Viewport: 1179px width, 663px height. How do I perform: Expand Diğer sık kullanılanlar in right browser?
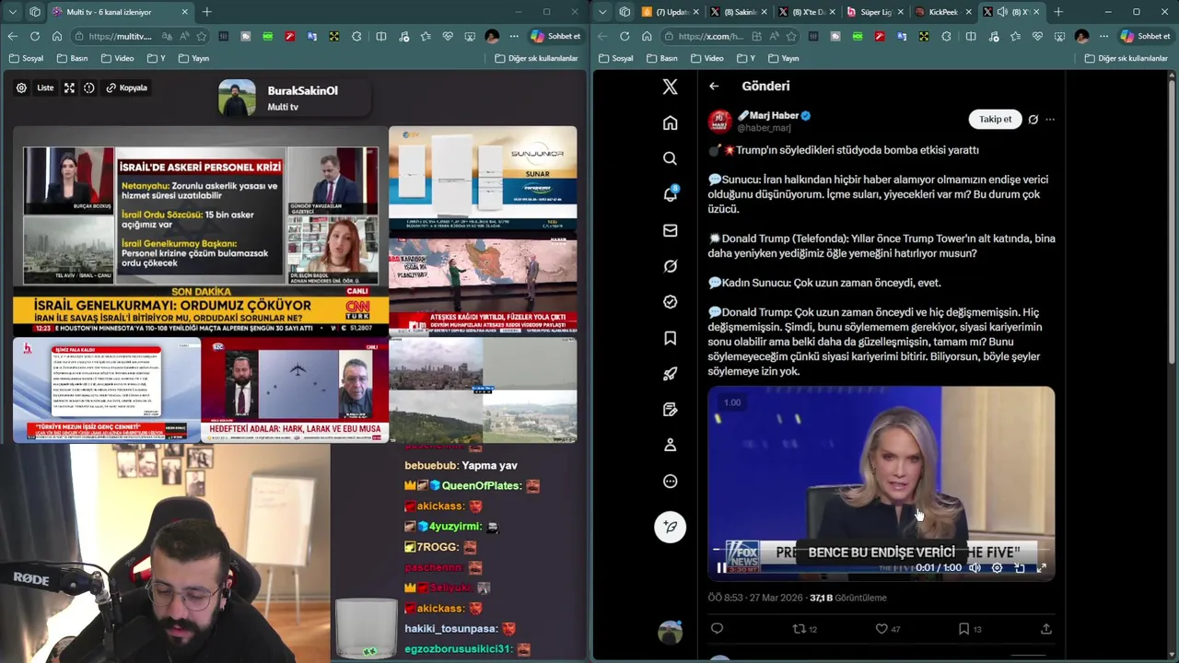pyautogui.click(x=1126, y=58)
